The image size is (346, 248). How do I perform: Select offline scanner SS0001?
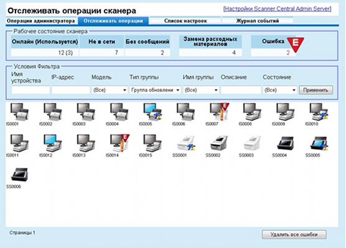(x=186, y=143)
